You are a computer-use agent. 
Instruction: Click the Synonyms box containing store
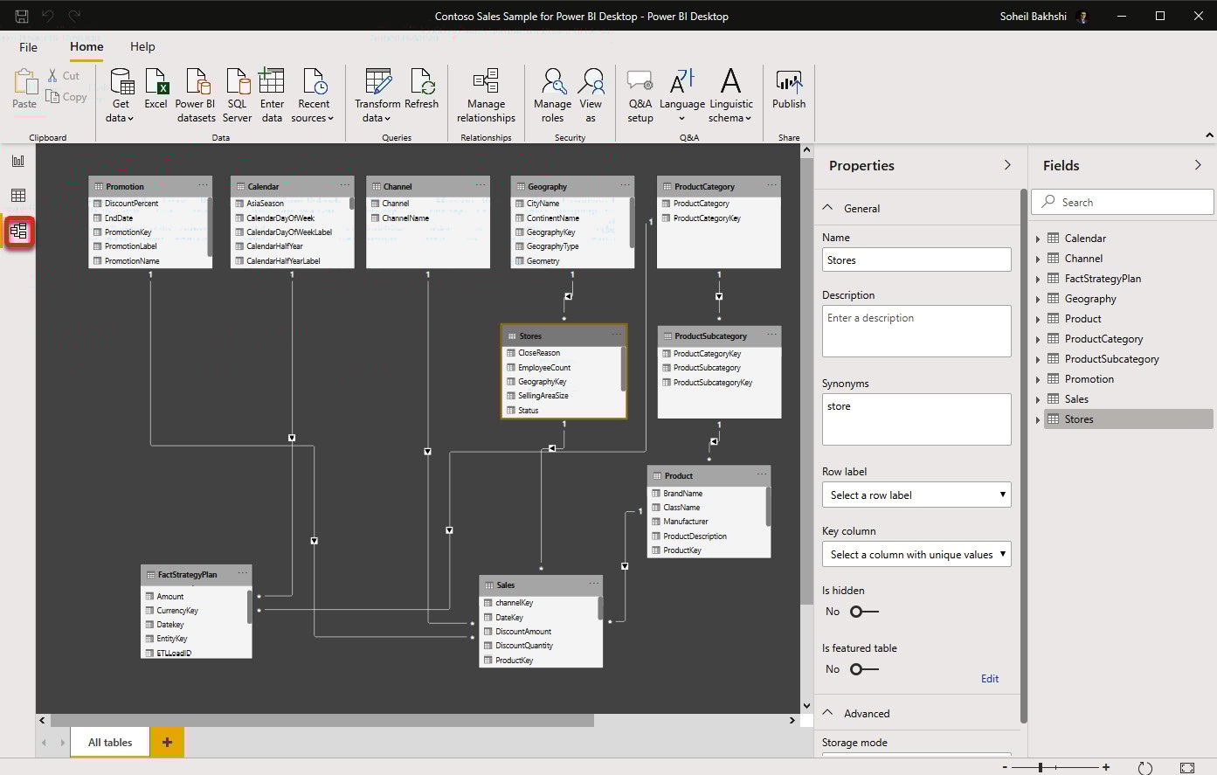pyautogui.click(x=916, y=419)
